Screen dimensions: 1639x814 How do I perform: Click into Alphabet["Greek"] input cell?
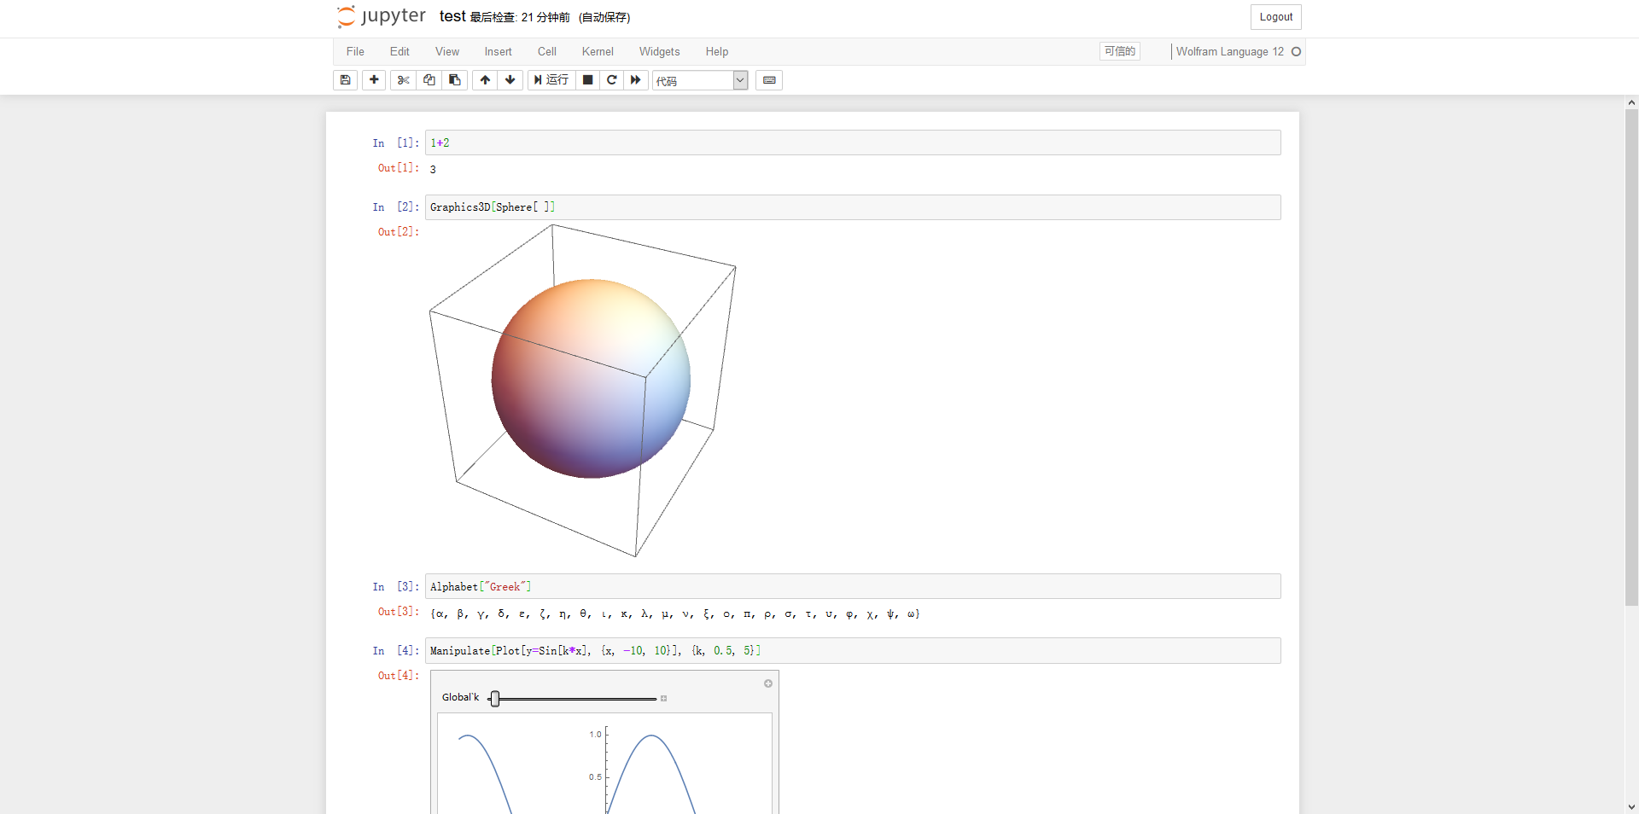853,586
